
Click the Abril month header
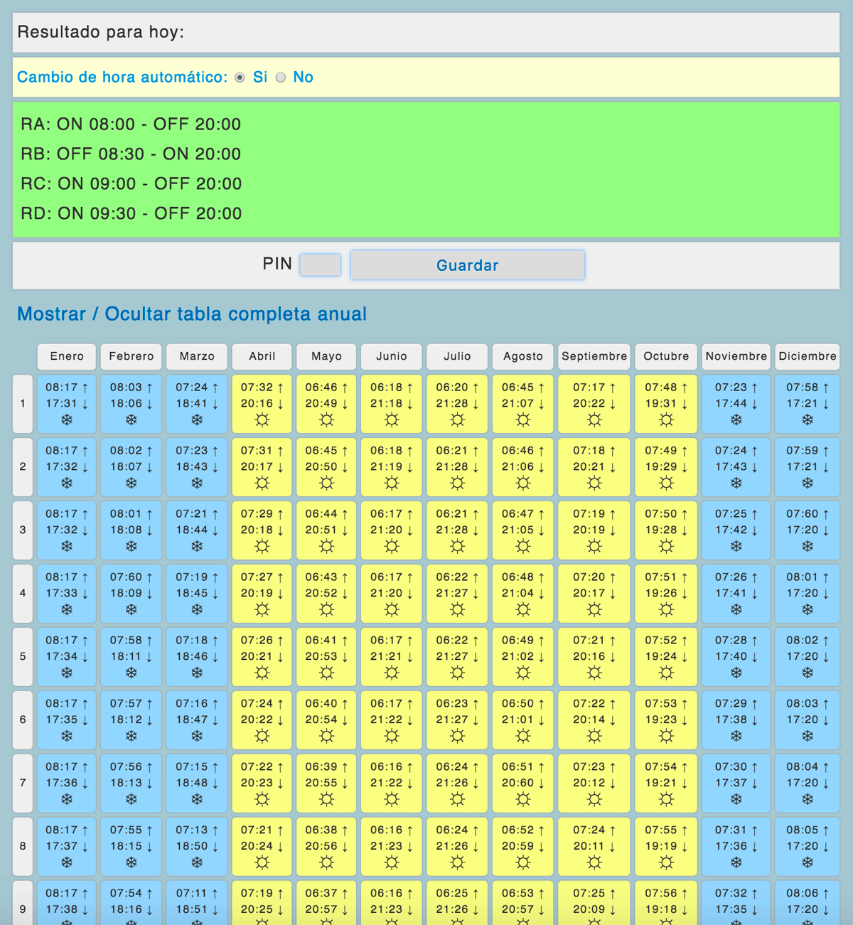262,356
